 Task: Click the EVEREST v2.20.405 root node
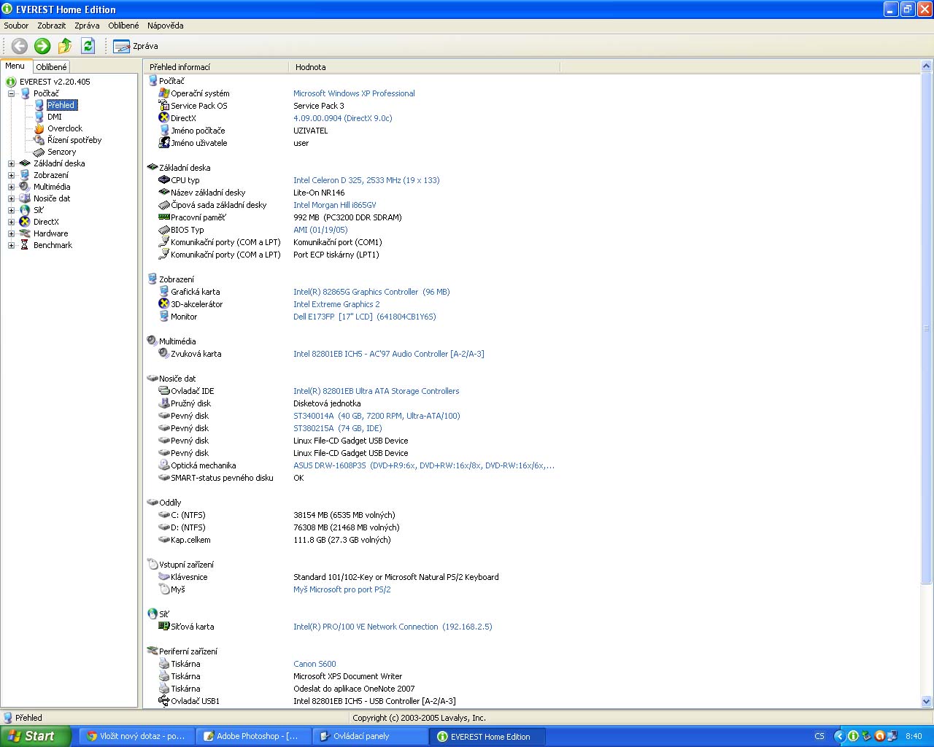(55, 82)
